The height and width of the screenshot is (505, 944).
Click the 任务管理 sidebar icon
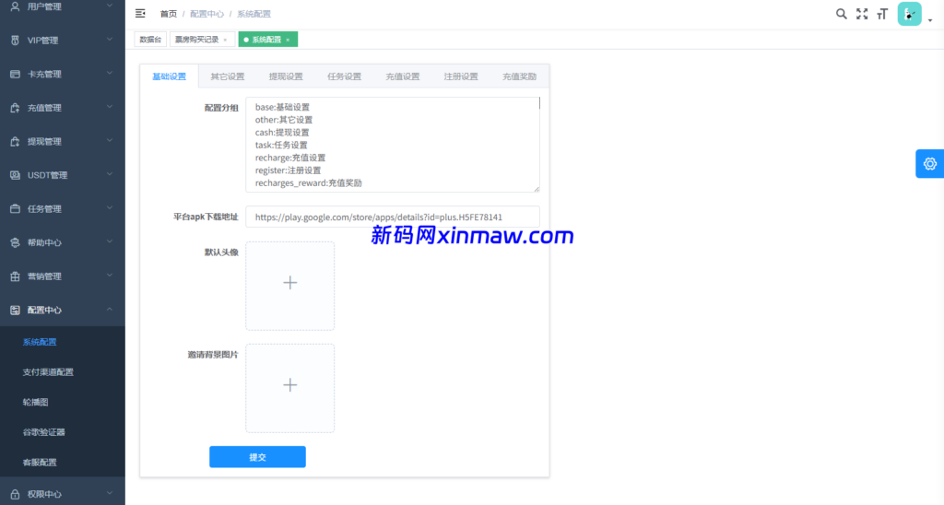(x=15, y=209)
